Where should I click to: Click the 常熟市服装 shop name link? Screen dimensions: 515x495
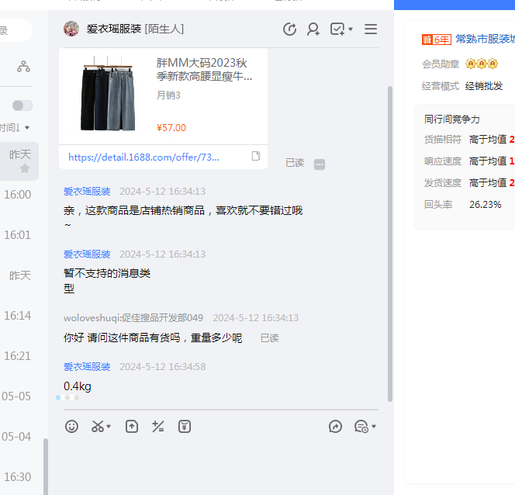[x=485, y=39]
